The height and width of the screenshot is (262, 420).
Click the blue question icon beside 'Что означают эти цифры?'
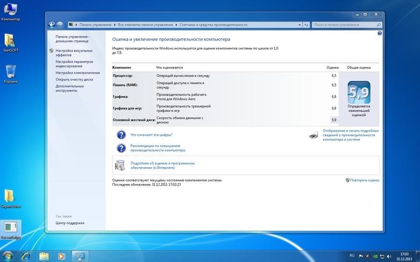[121, 135]
